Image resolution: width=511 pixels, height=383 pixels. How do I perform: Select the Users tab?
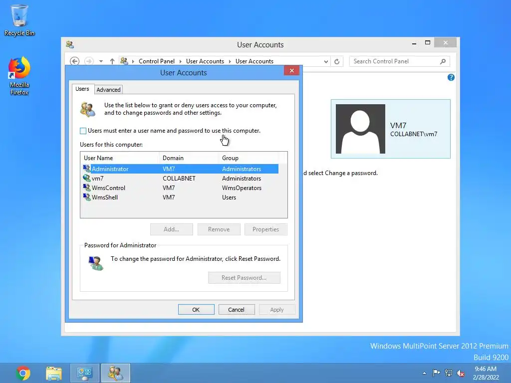82,89
